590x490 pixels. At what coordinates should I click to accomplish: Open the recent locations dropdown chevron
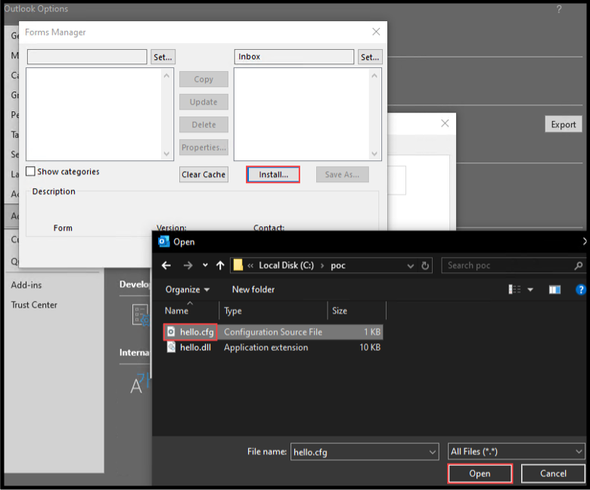click(x=203, y=265)
